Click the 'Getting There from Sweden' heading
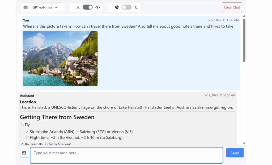Viewport: 272px width, 165px height. pos(57,117)
